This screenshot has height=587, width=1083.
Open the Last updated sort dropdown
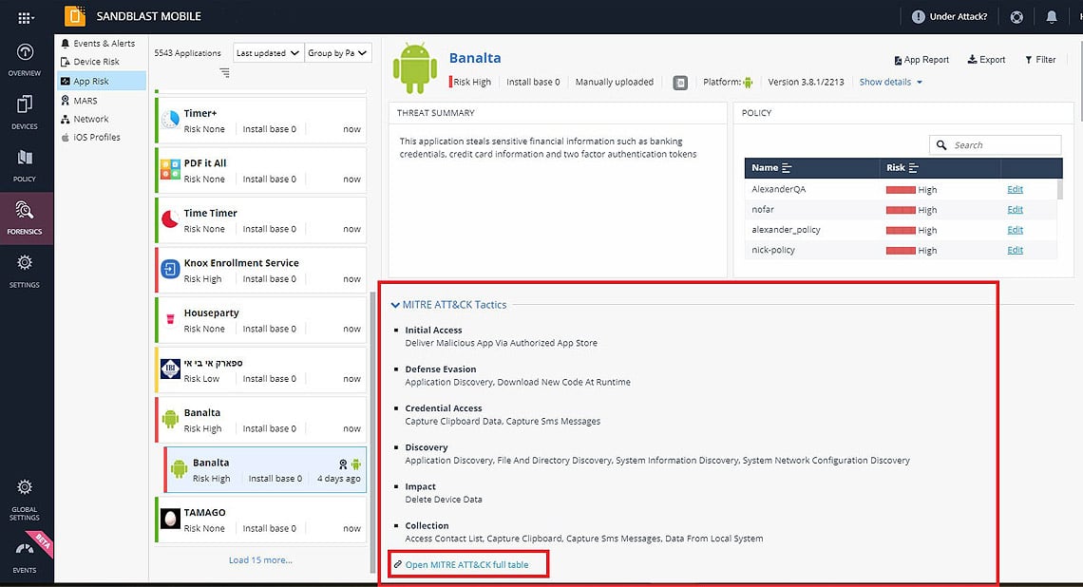268,53
